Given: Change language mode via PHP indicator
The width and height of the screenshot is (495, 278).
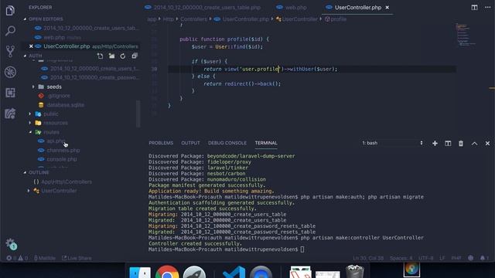Looking at the screenshot, I should pos(456,258).
